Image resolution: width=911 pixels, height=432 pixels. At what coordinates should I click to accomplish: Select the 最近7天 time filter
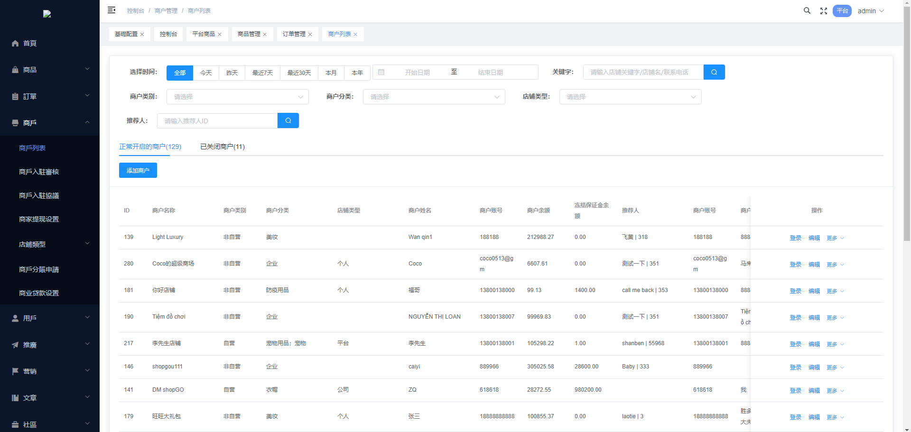point(262,73)
